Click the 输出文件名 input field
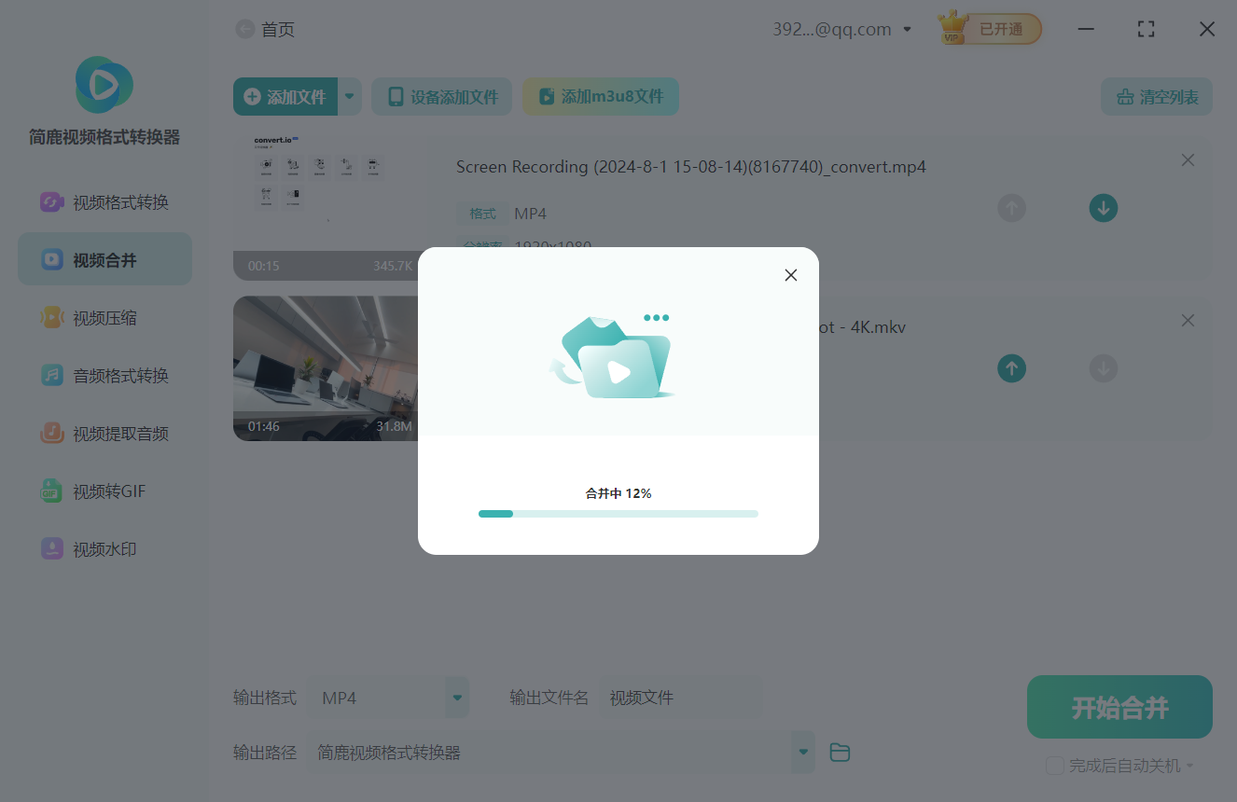This screenshot has height=802, width=1237. [681, 698]
